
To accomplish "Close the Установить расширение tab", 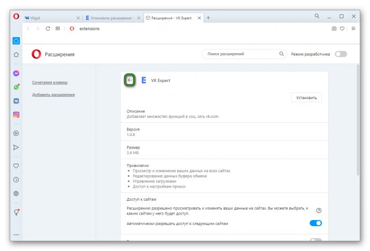I will tap(139, 18).
